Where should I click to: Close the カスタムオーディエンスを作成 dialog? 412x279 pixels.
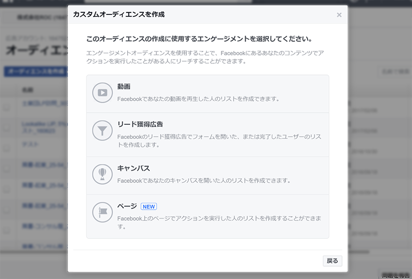tap(339, 15)
